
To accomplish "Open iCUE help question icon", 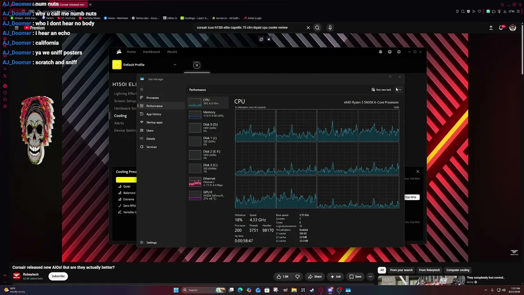I will click(390, 52).
